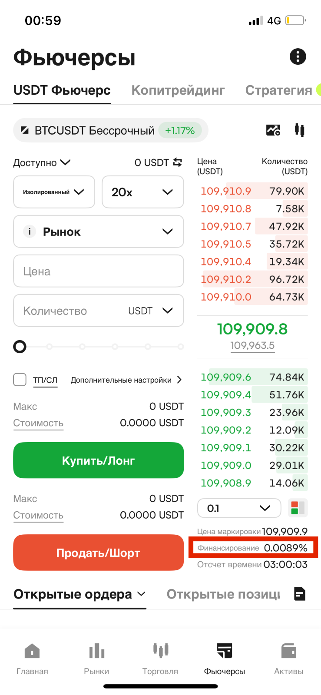321x695 pixels.
Task: Tap the USDT transfer arrows icon
Action: tap(178, 162)
